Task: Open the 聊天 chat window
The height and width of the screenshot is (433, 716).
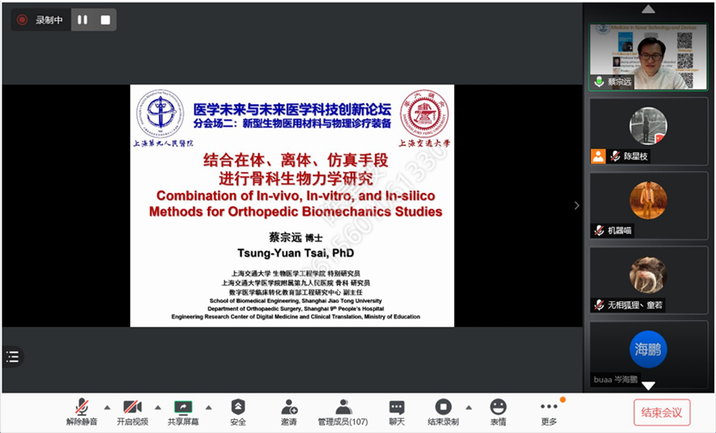Action: [x=396, y=407]
